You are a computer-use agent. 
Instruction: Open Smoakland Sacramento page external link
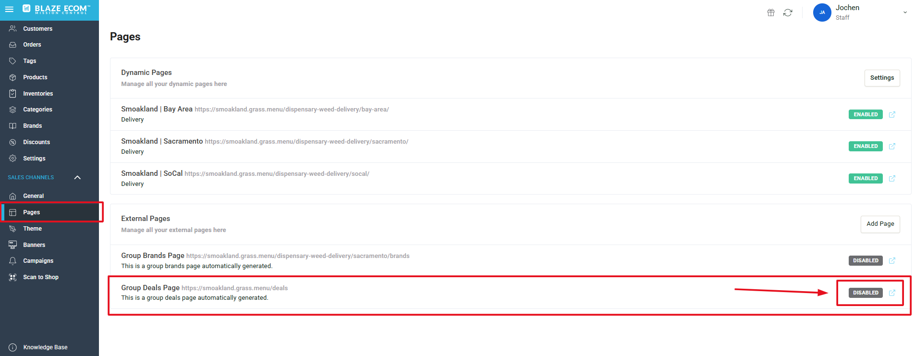pyautogui.click(x=892, y=146)
